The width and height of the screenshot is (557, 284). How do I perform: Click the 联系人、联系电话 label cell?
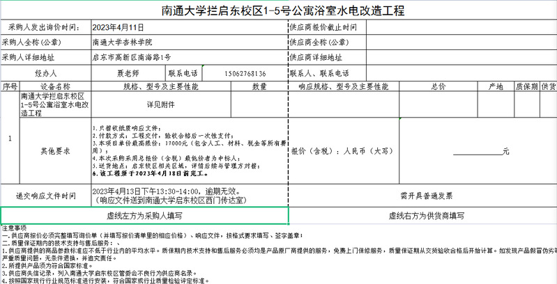pos(327,73)
